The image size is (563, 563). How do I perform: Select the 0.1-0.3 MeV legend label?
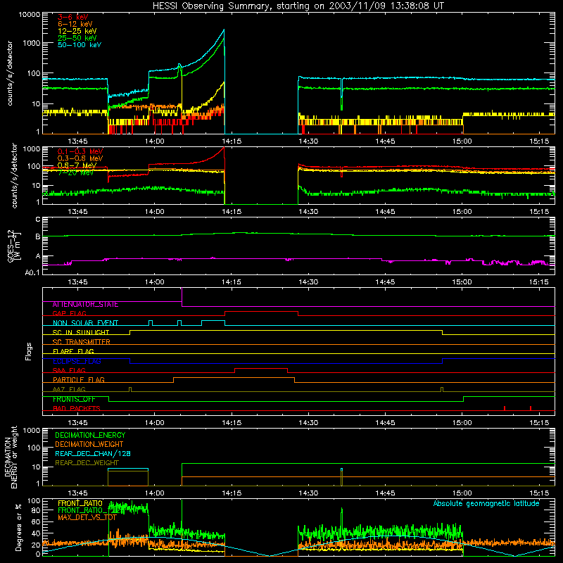(80, 151)
